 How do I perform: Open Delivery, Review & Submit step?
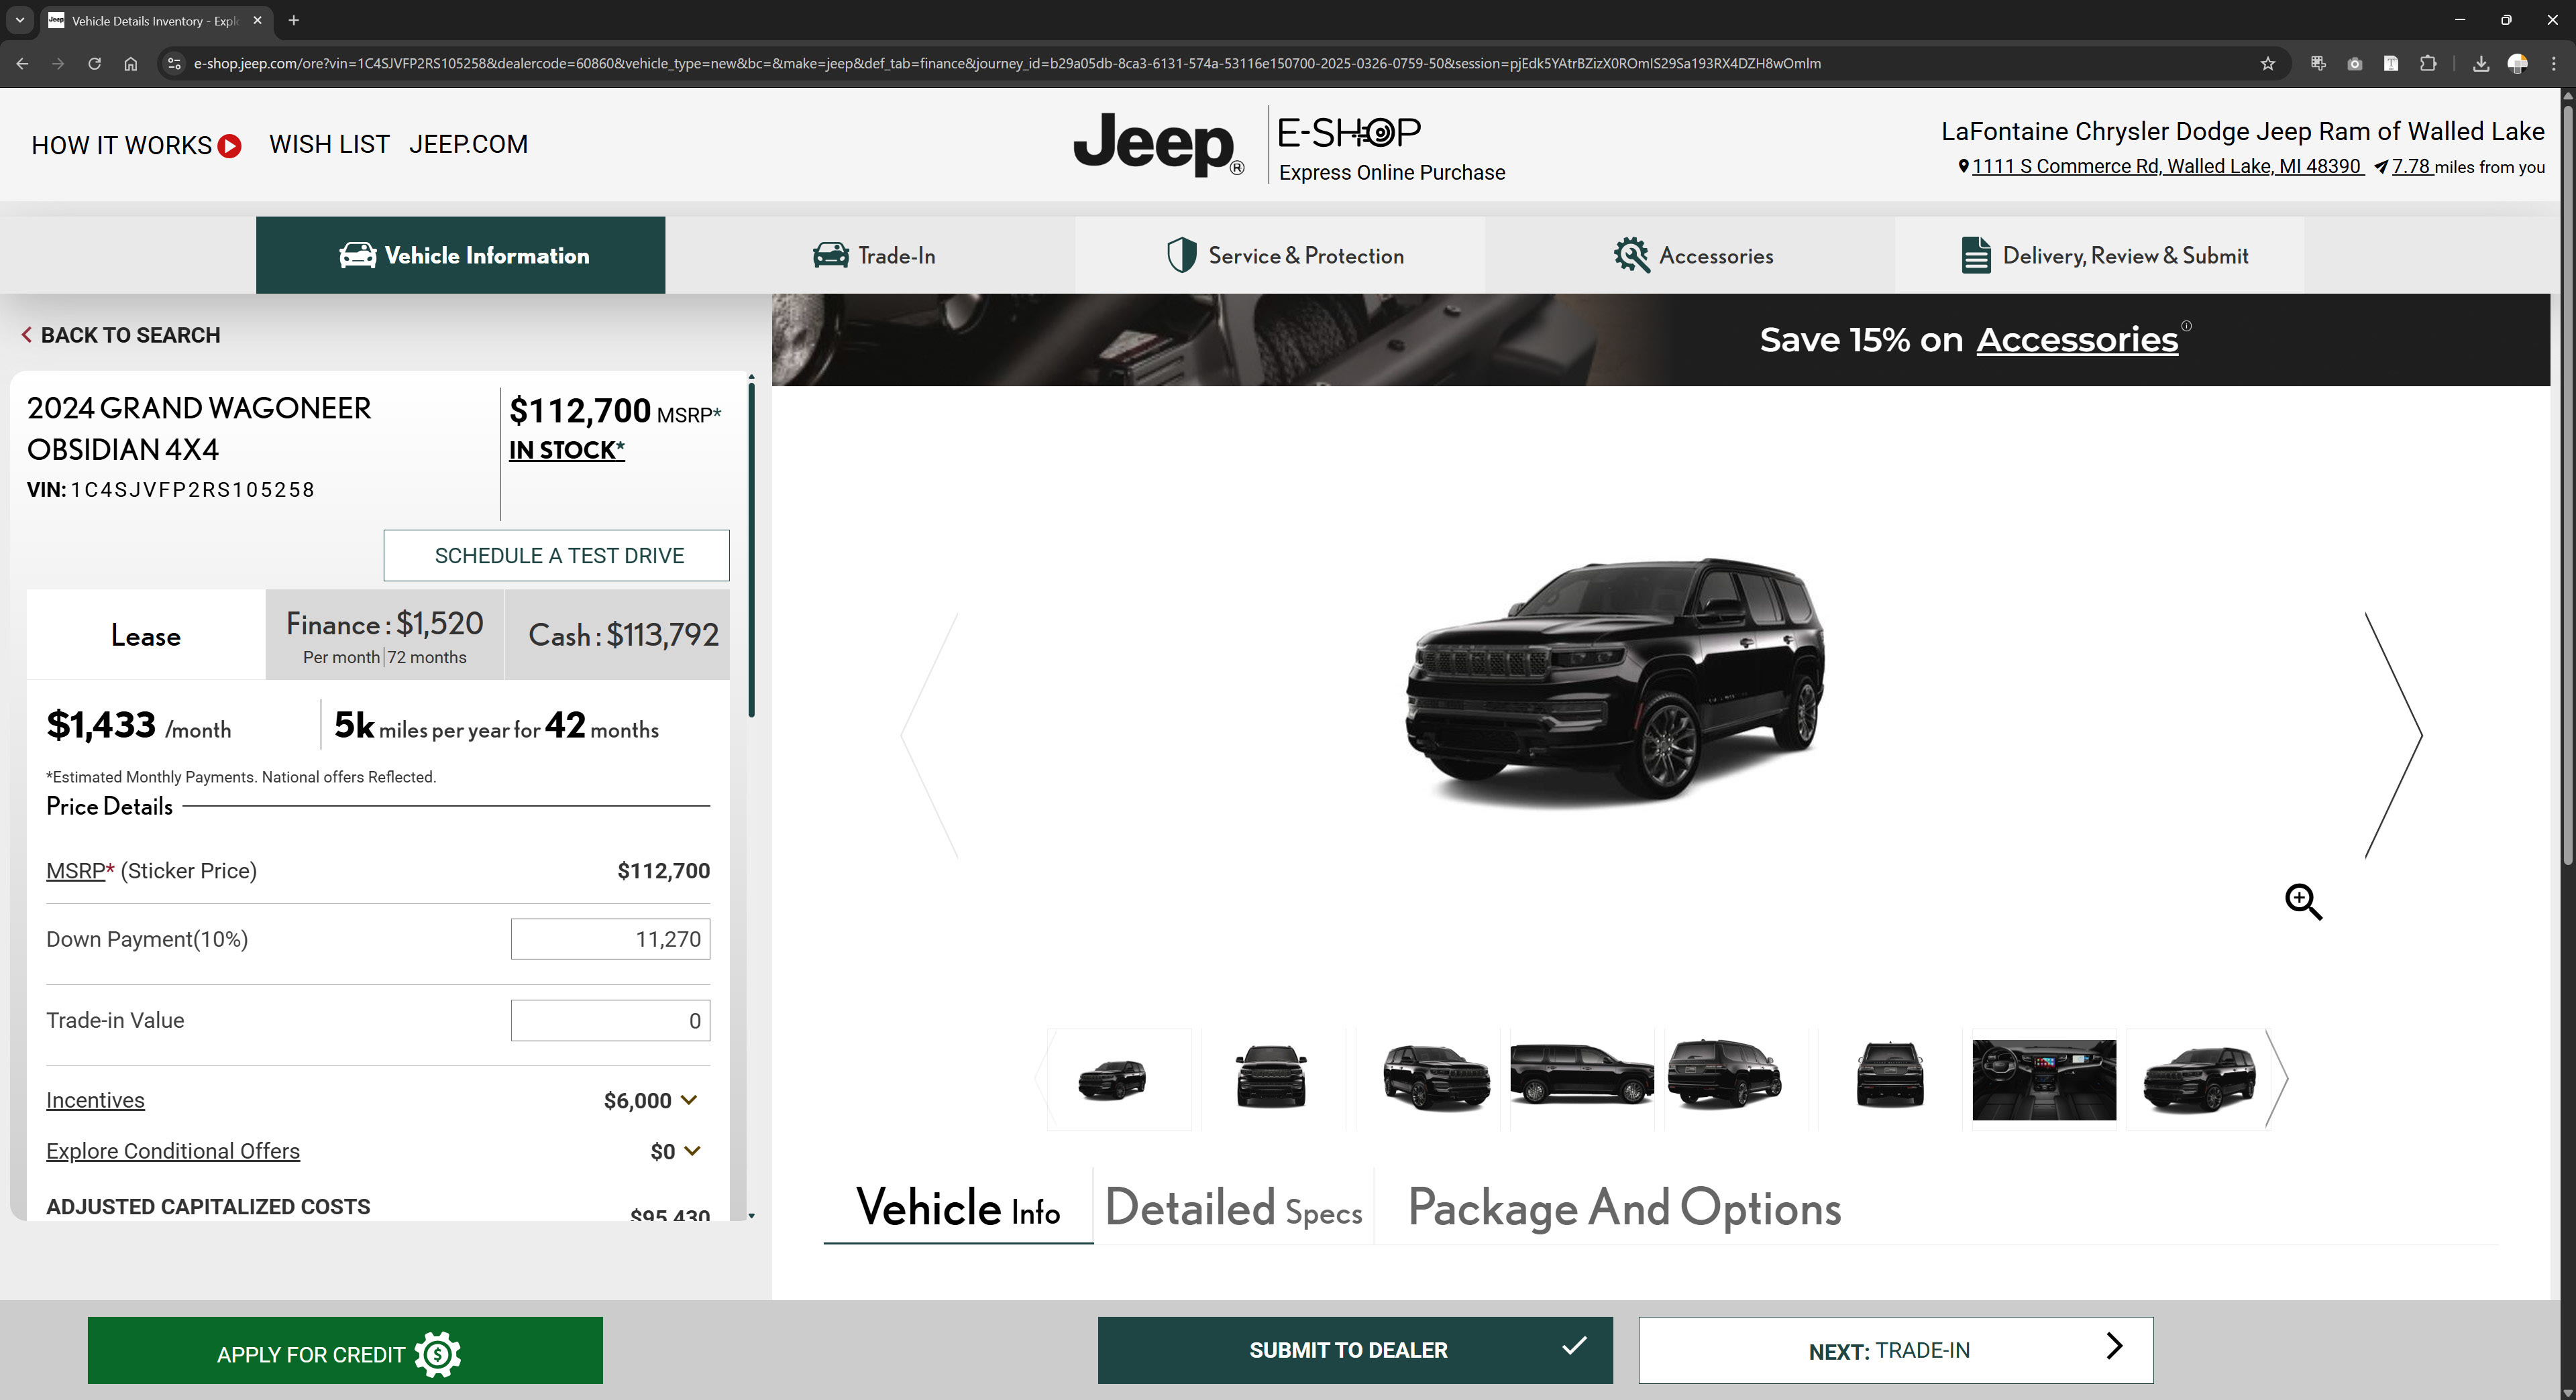(2100, 255)
